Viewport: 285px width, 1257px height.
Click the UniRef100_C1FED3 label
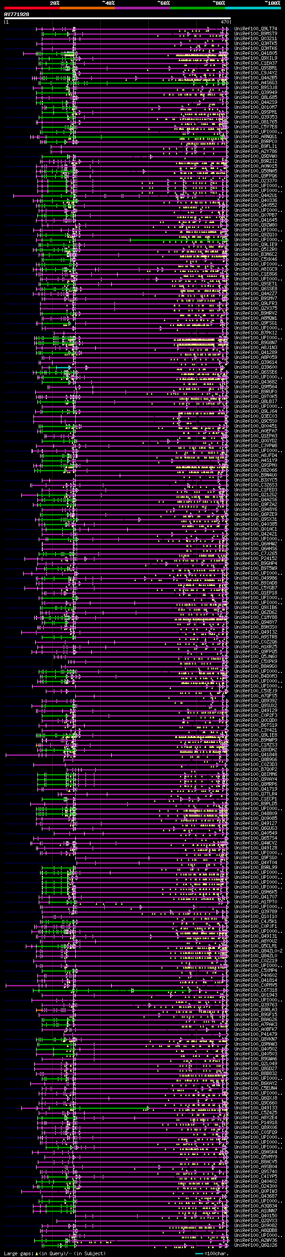pyautogui.click(x=256, y=490)
